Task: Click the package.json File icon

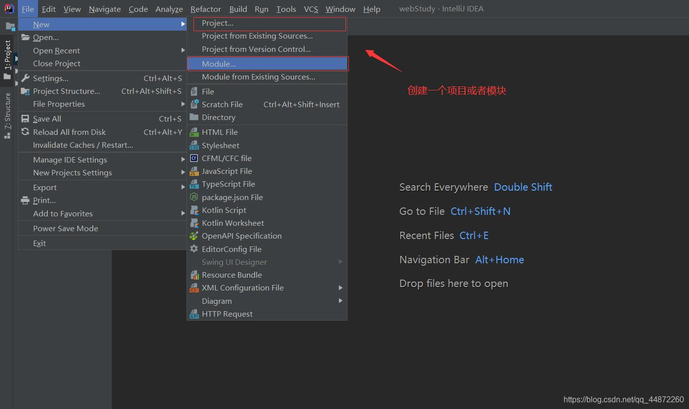Action: pyautogui.click(x=194, y=197)
